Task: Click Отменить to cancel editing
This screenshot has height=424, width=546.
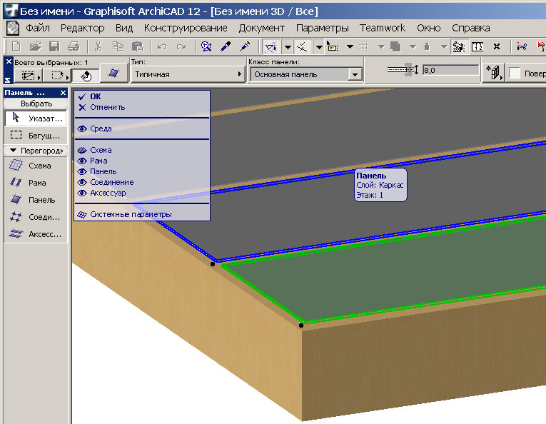Action: [107, 107]
